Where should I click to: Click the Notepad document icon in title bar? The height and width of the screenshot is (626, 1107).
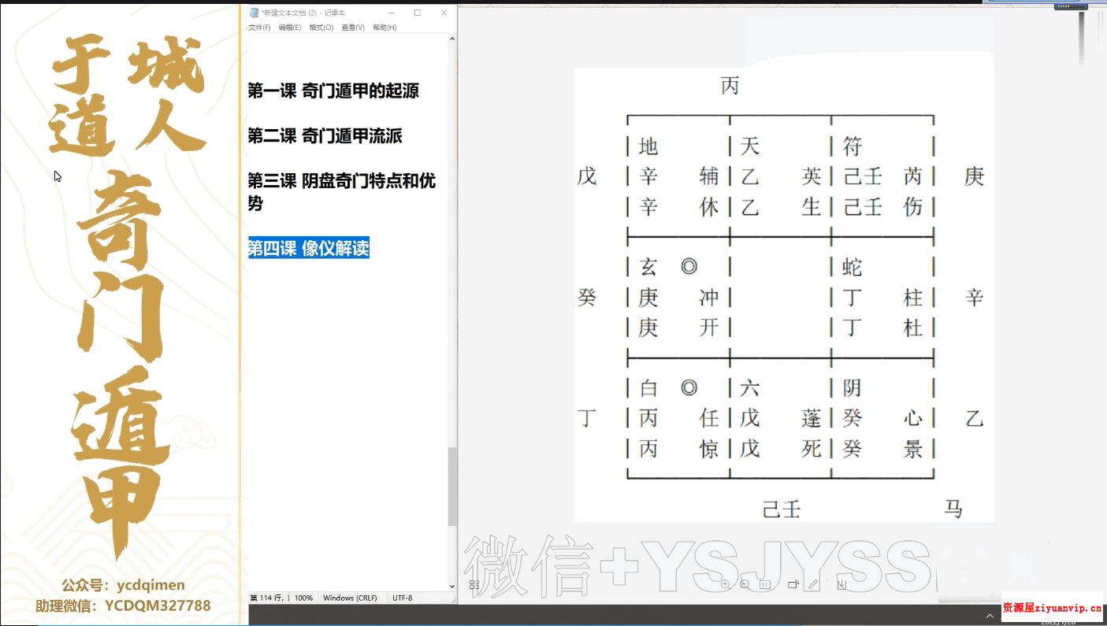click(254, 13)
